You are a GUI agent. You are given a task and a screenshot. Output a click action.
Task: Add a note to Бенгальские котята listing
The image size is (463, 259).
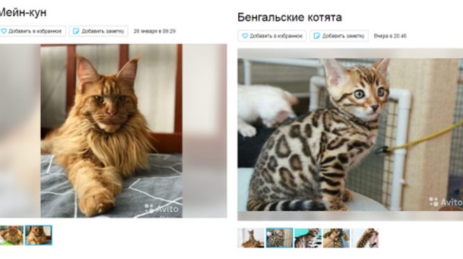tap(339, 36)
